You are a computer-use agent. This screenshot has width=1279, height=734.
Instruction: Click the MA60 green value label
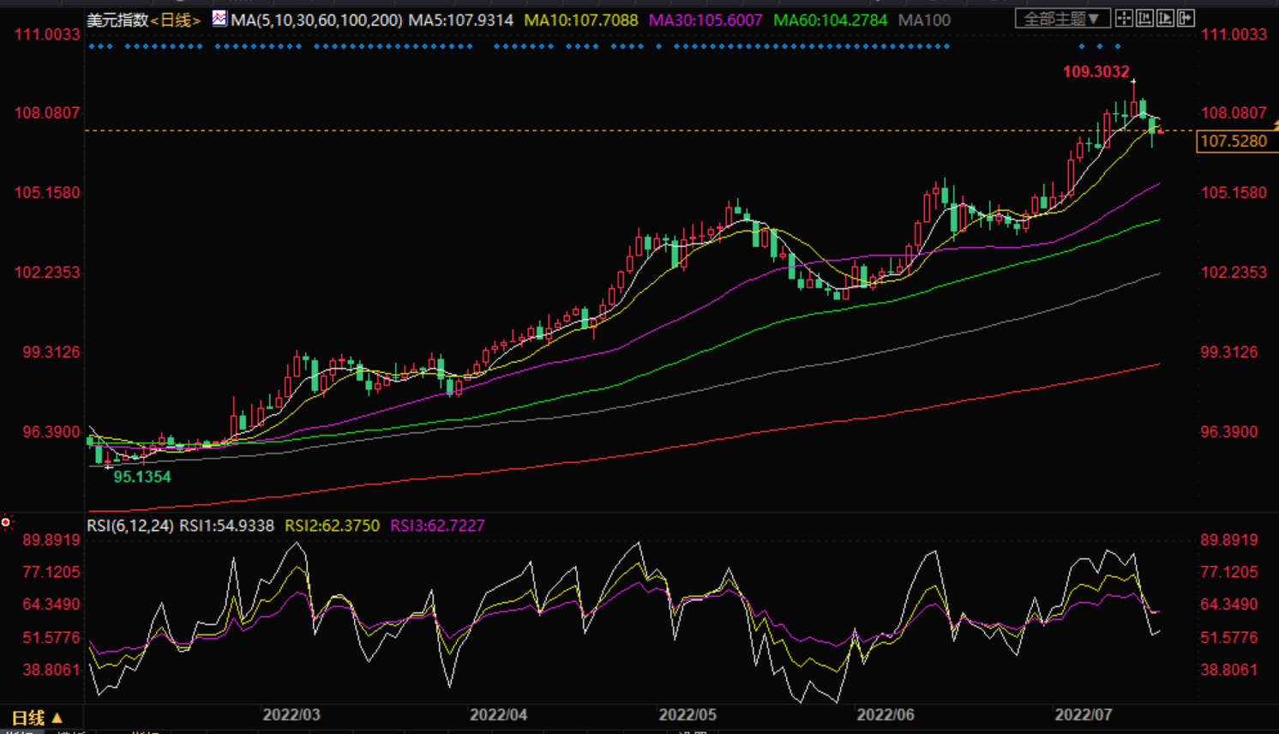coord(830,20)
